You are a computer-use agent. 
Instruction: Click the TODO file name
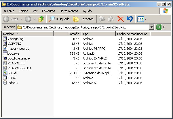point(12,78)
